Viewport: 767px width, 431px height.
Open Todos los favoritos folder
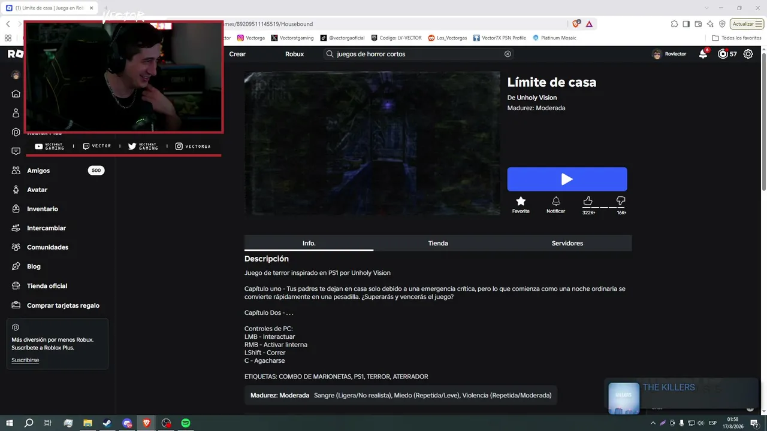coord(736,38)
